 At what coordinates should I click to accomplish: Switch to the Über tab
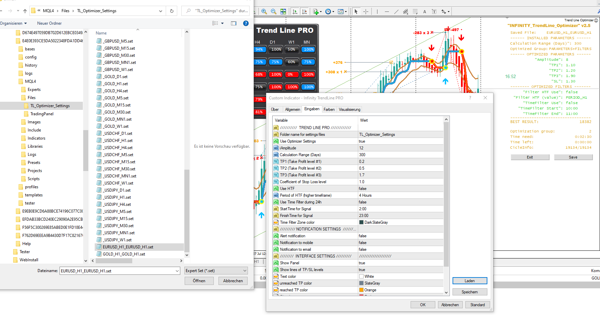coord(275,110)
